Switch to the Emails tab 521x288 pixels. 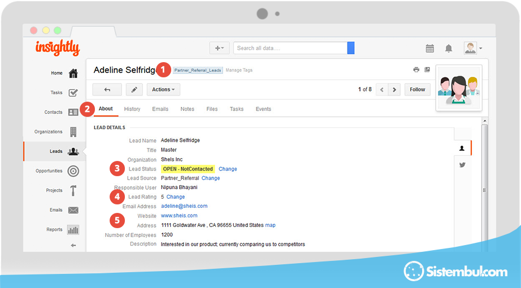pos(160,109)
